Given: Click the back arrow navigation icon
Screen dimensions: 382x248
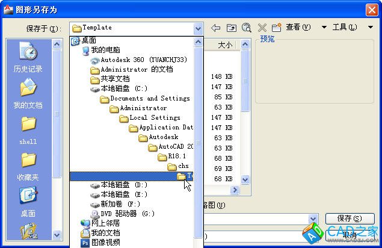Looking at the screenshot, I should coord(216,28).
